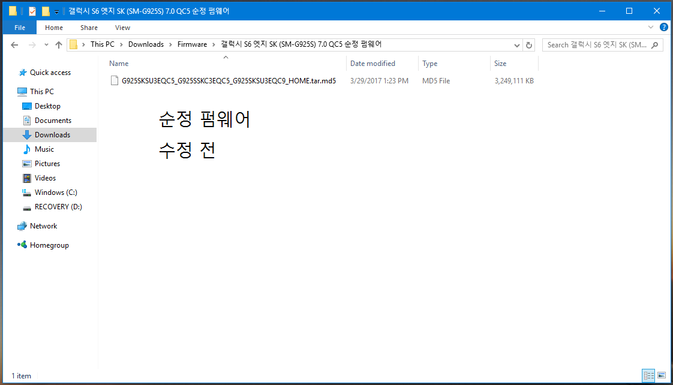The height and width of the screenshot is (385, 673).
Task: Sort files by Date modified column
Action: (x=372, y=64)
